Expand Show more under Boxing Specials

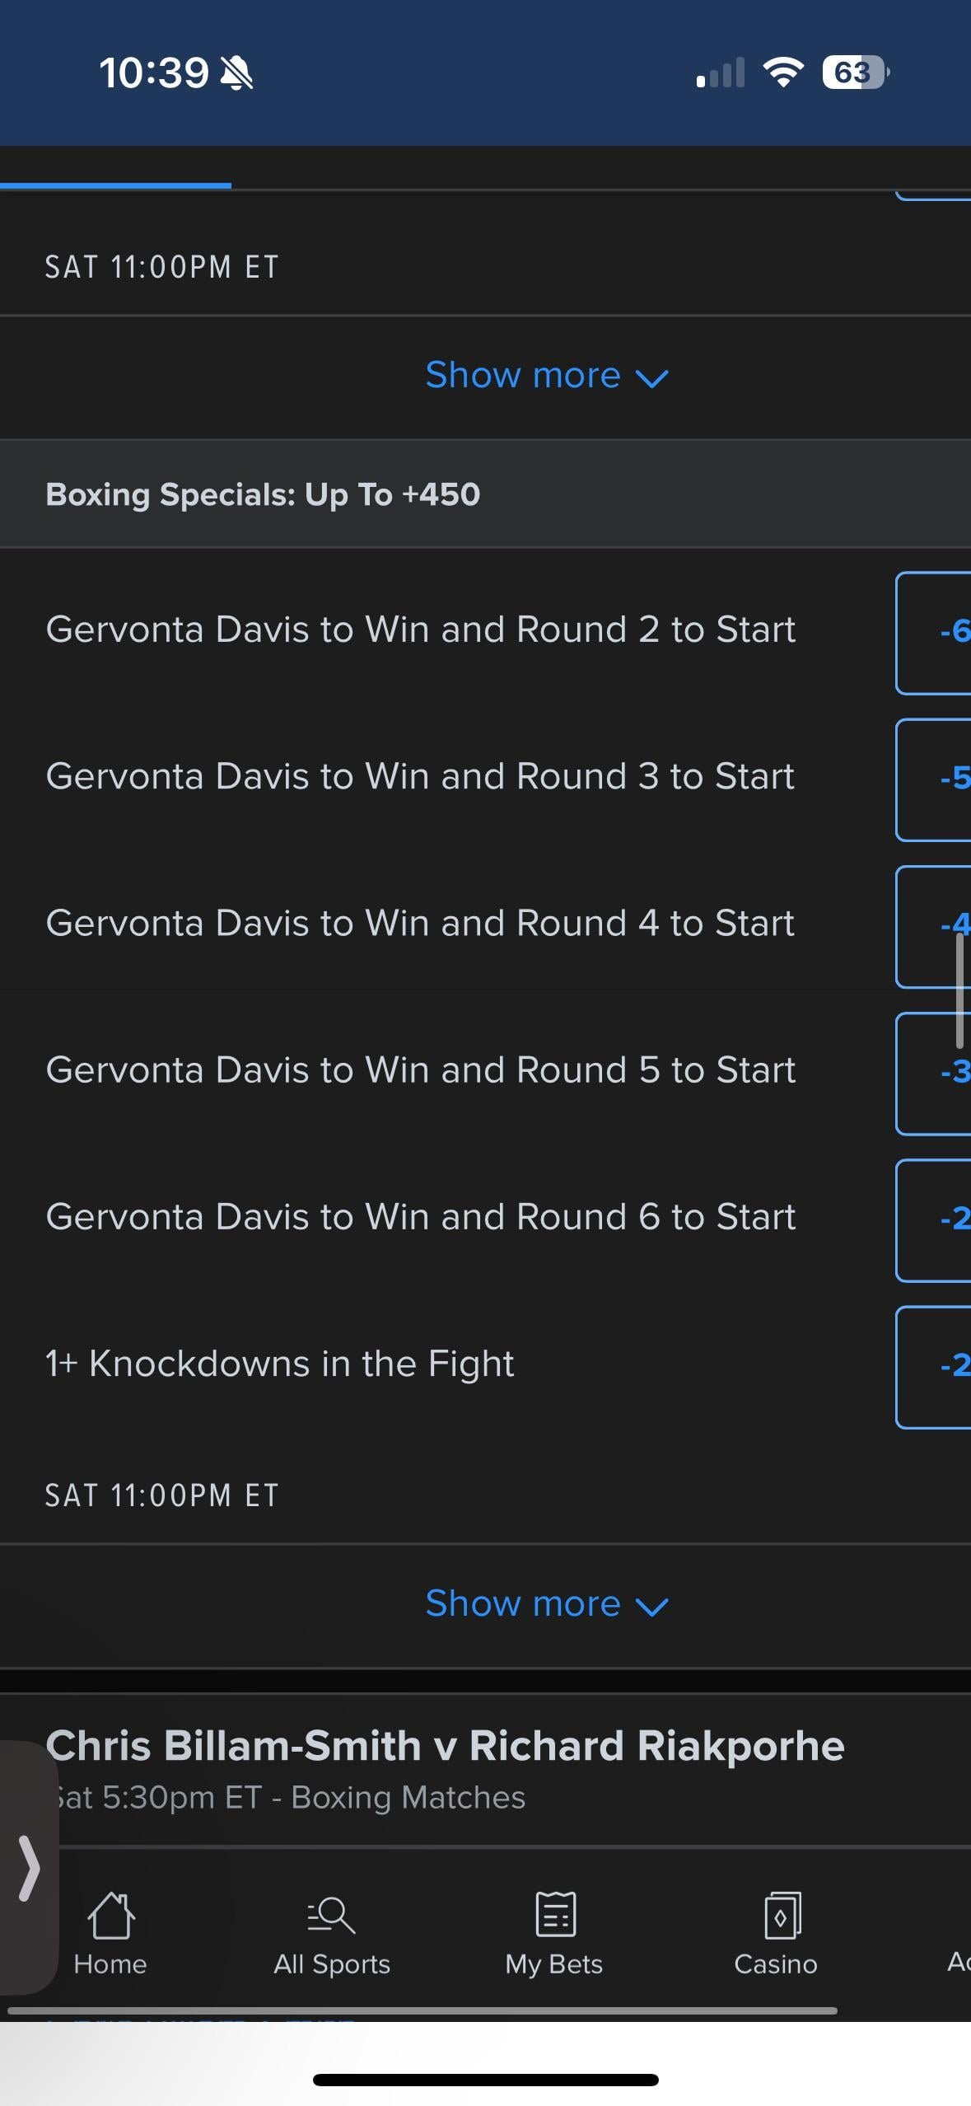546,1604
